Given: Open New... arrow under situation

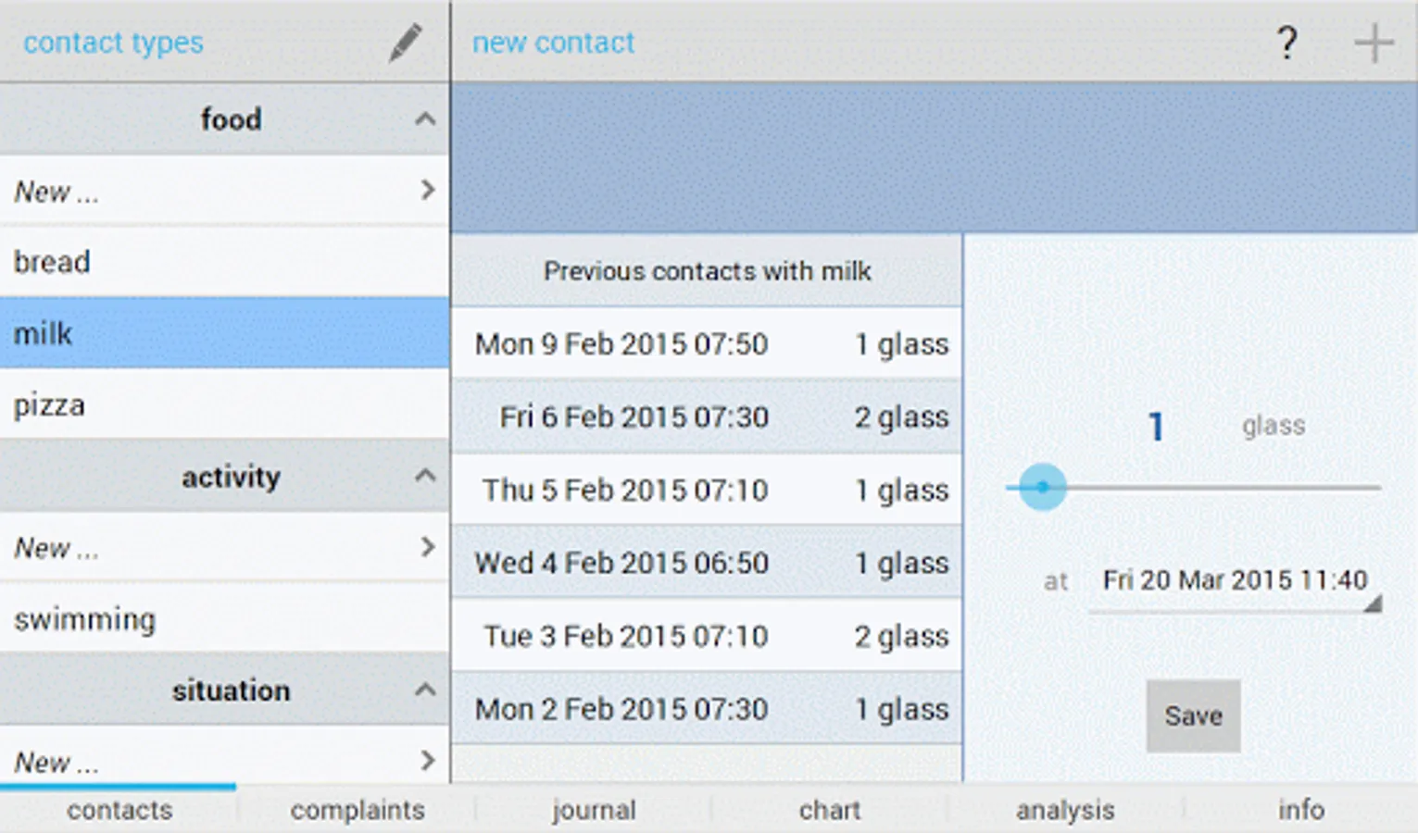Looking at the screenshot, I should click(x=427, y=761).
